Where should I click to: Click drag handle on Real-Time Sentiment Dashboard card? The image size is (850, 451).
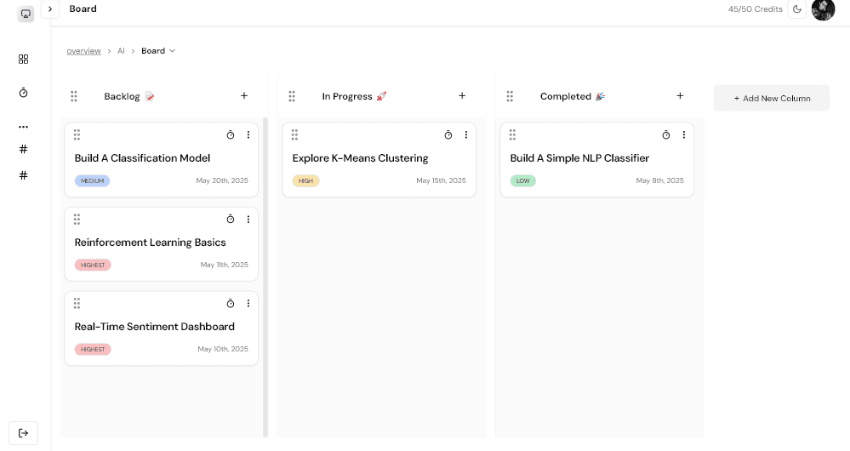point(77,303)
